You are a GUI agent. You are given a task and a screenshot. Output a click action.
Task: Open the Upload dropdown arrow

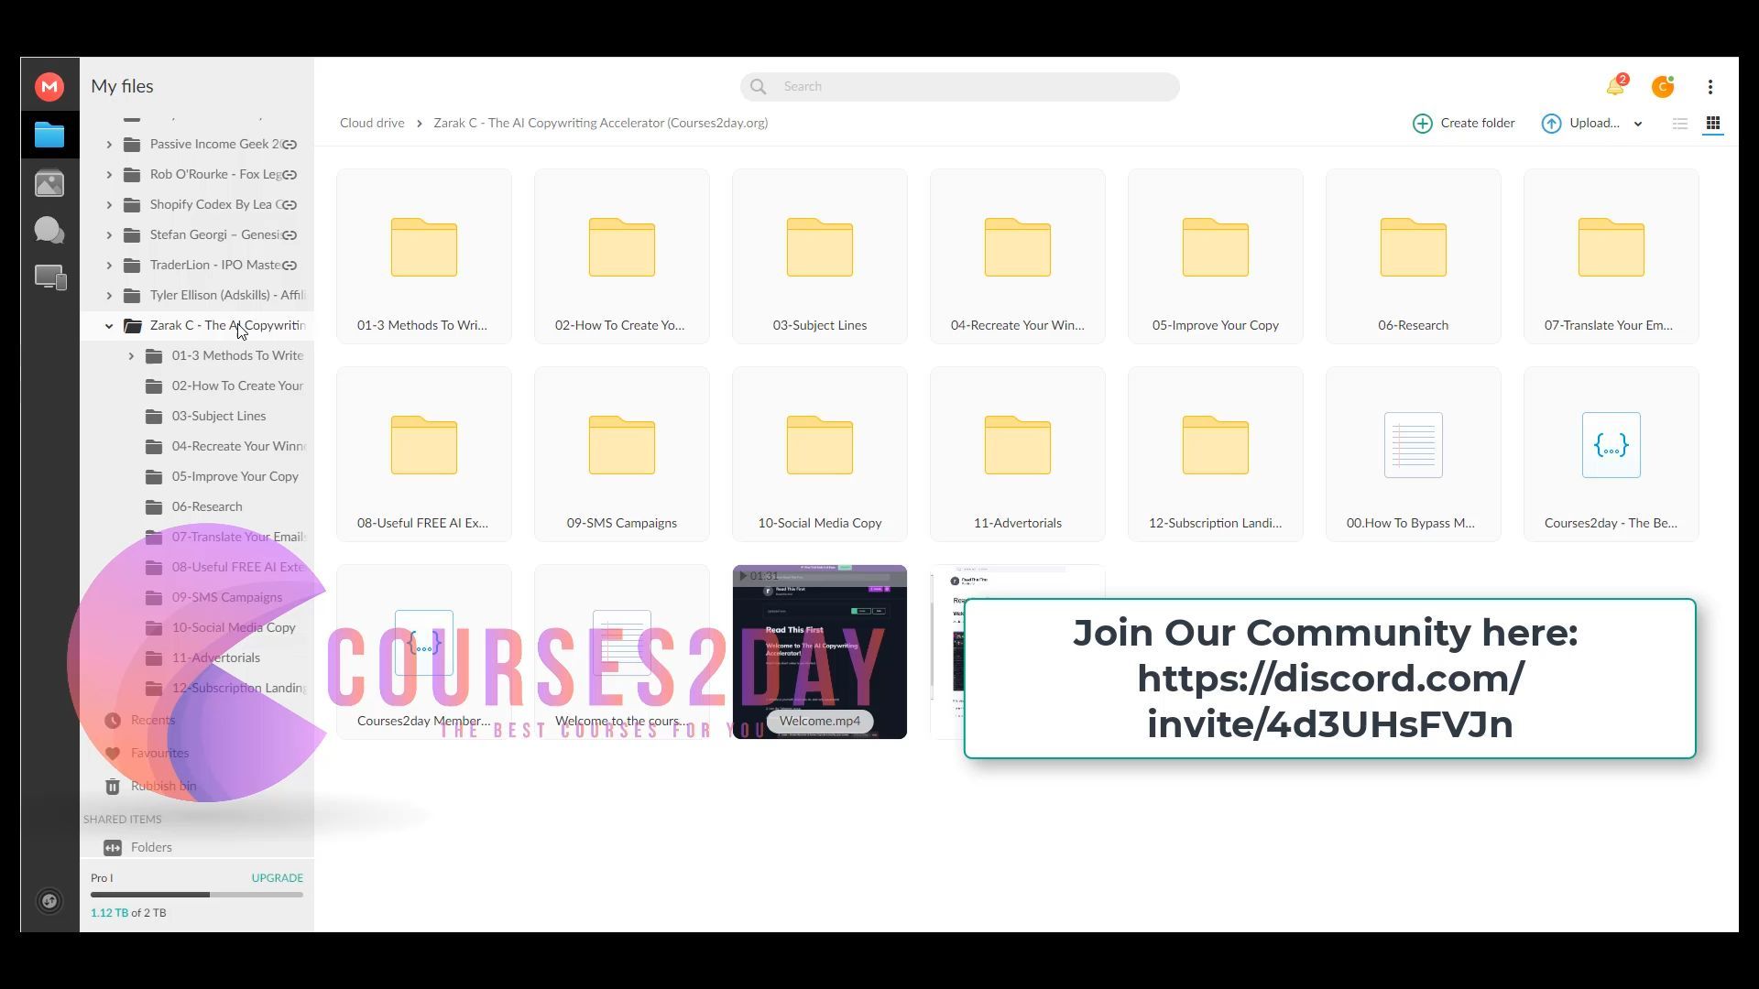tap(1638, 124)
